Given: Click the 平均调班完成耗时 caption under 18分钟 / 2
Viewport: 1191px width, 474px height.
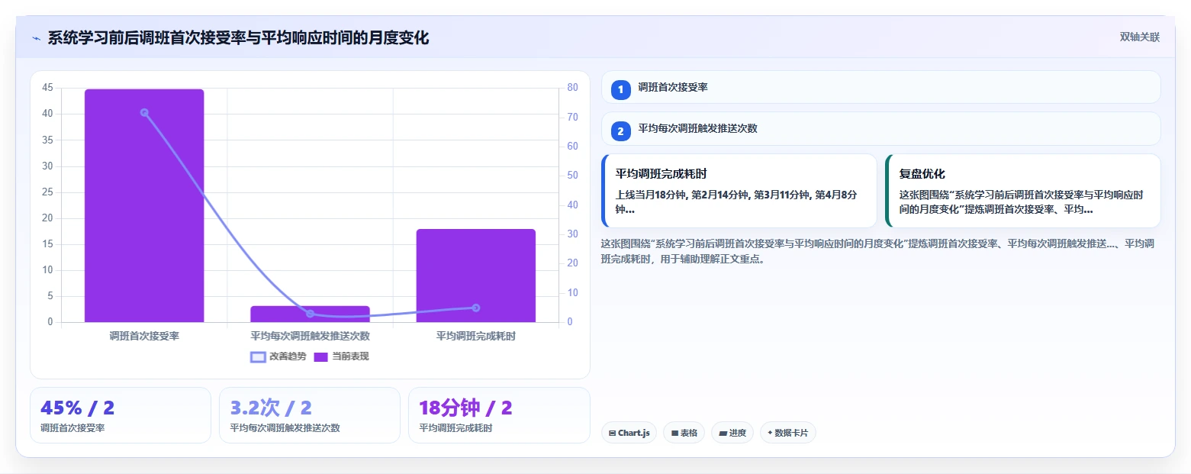Looking at the screenshot, I should (456, 428).
